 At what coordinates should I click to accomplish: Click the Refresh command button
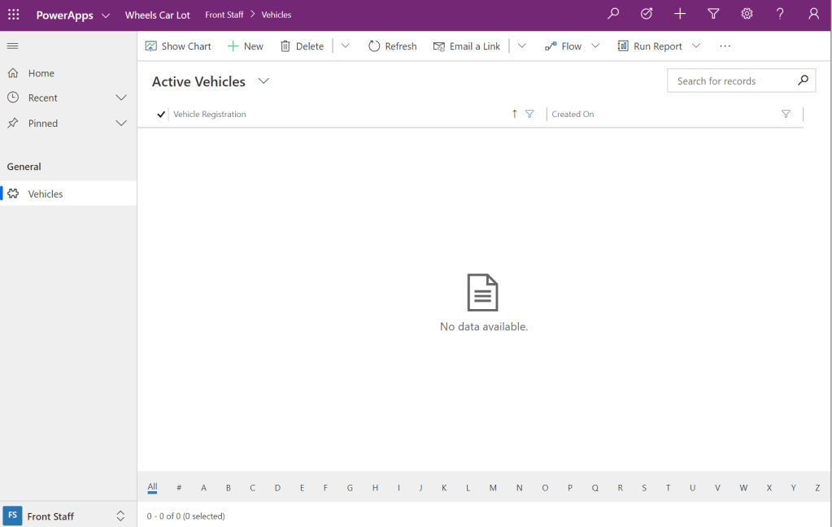click(392, 46)
